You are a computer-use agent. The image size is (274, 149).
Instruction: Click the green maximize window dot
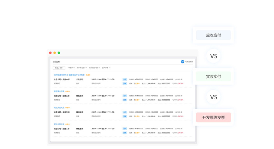pos(59,53)
